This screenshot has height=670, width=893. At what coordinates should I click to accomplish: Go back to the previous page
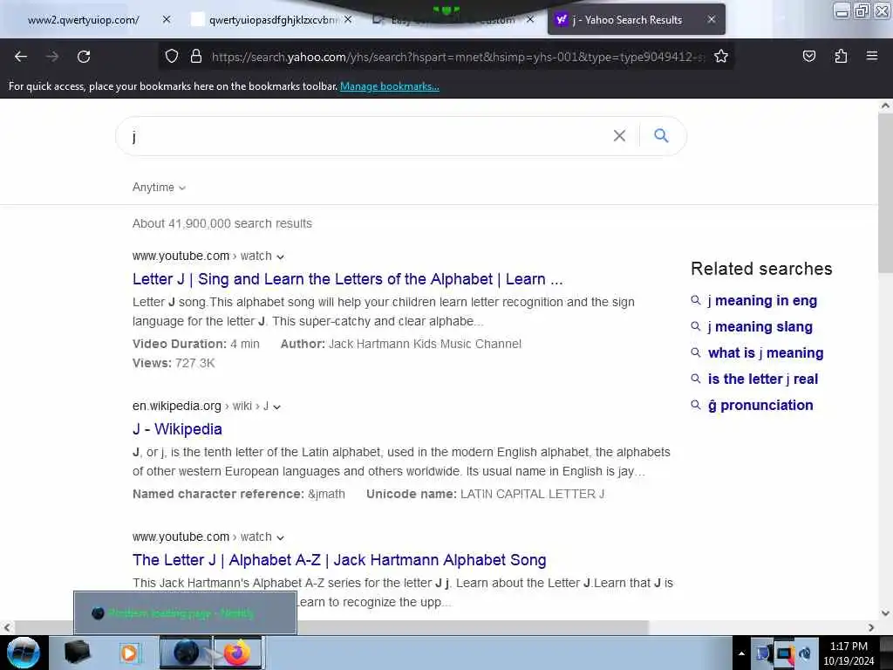point(21,57)
